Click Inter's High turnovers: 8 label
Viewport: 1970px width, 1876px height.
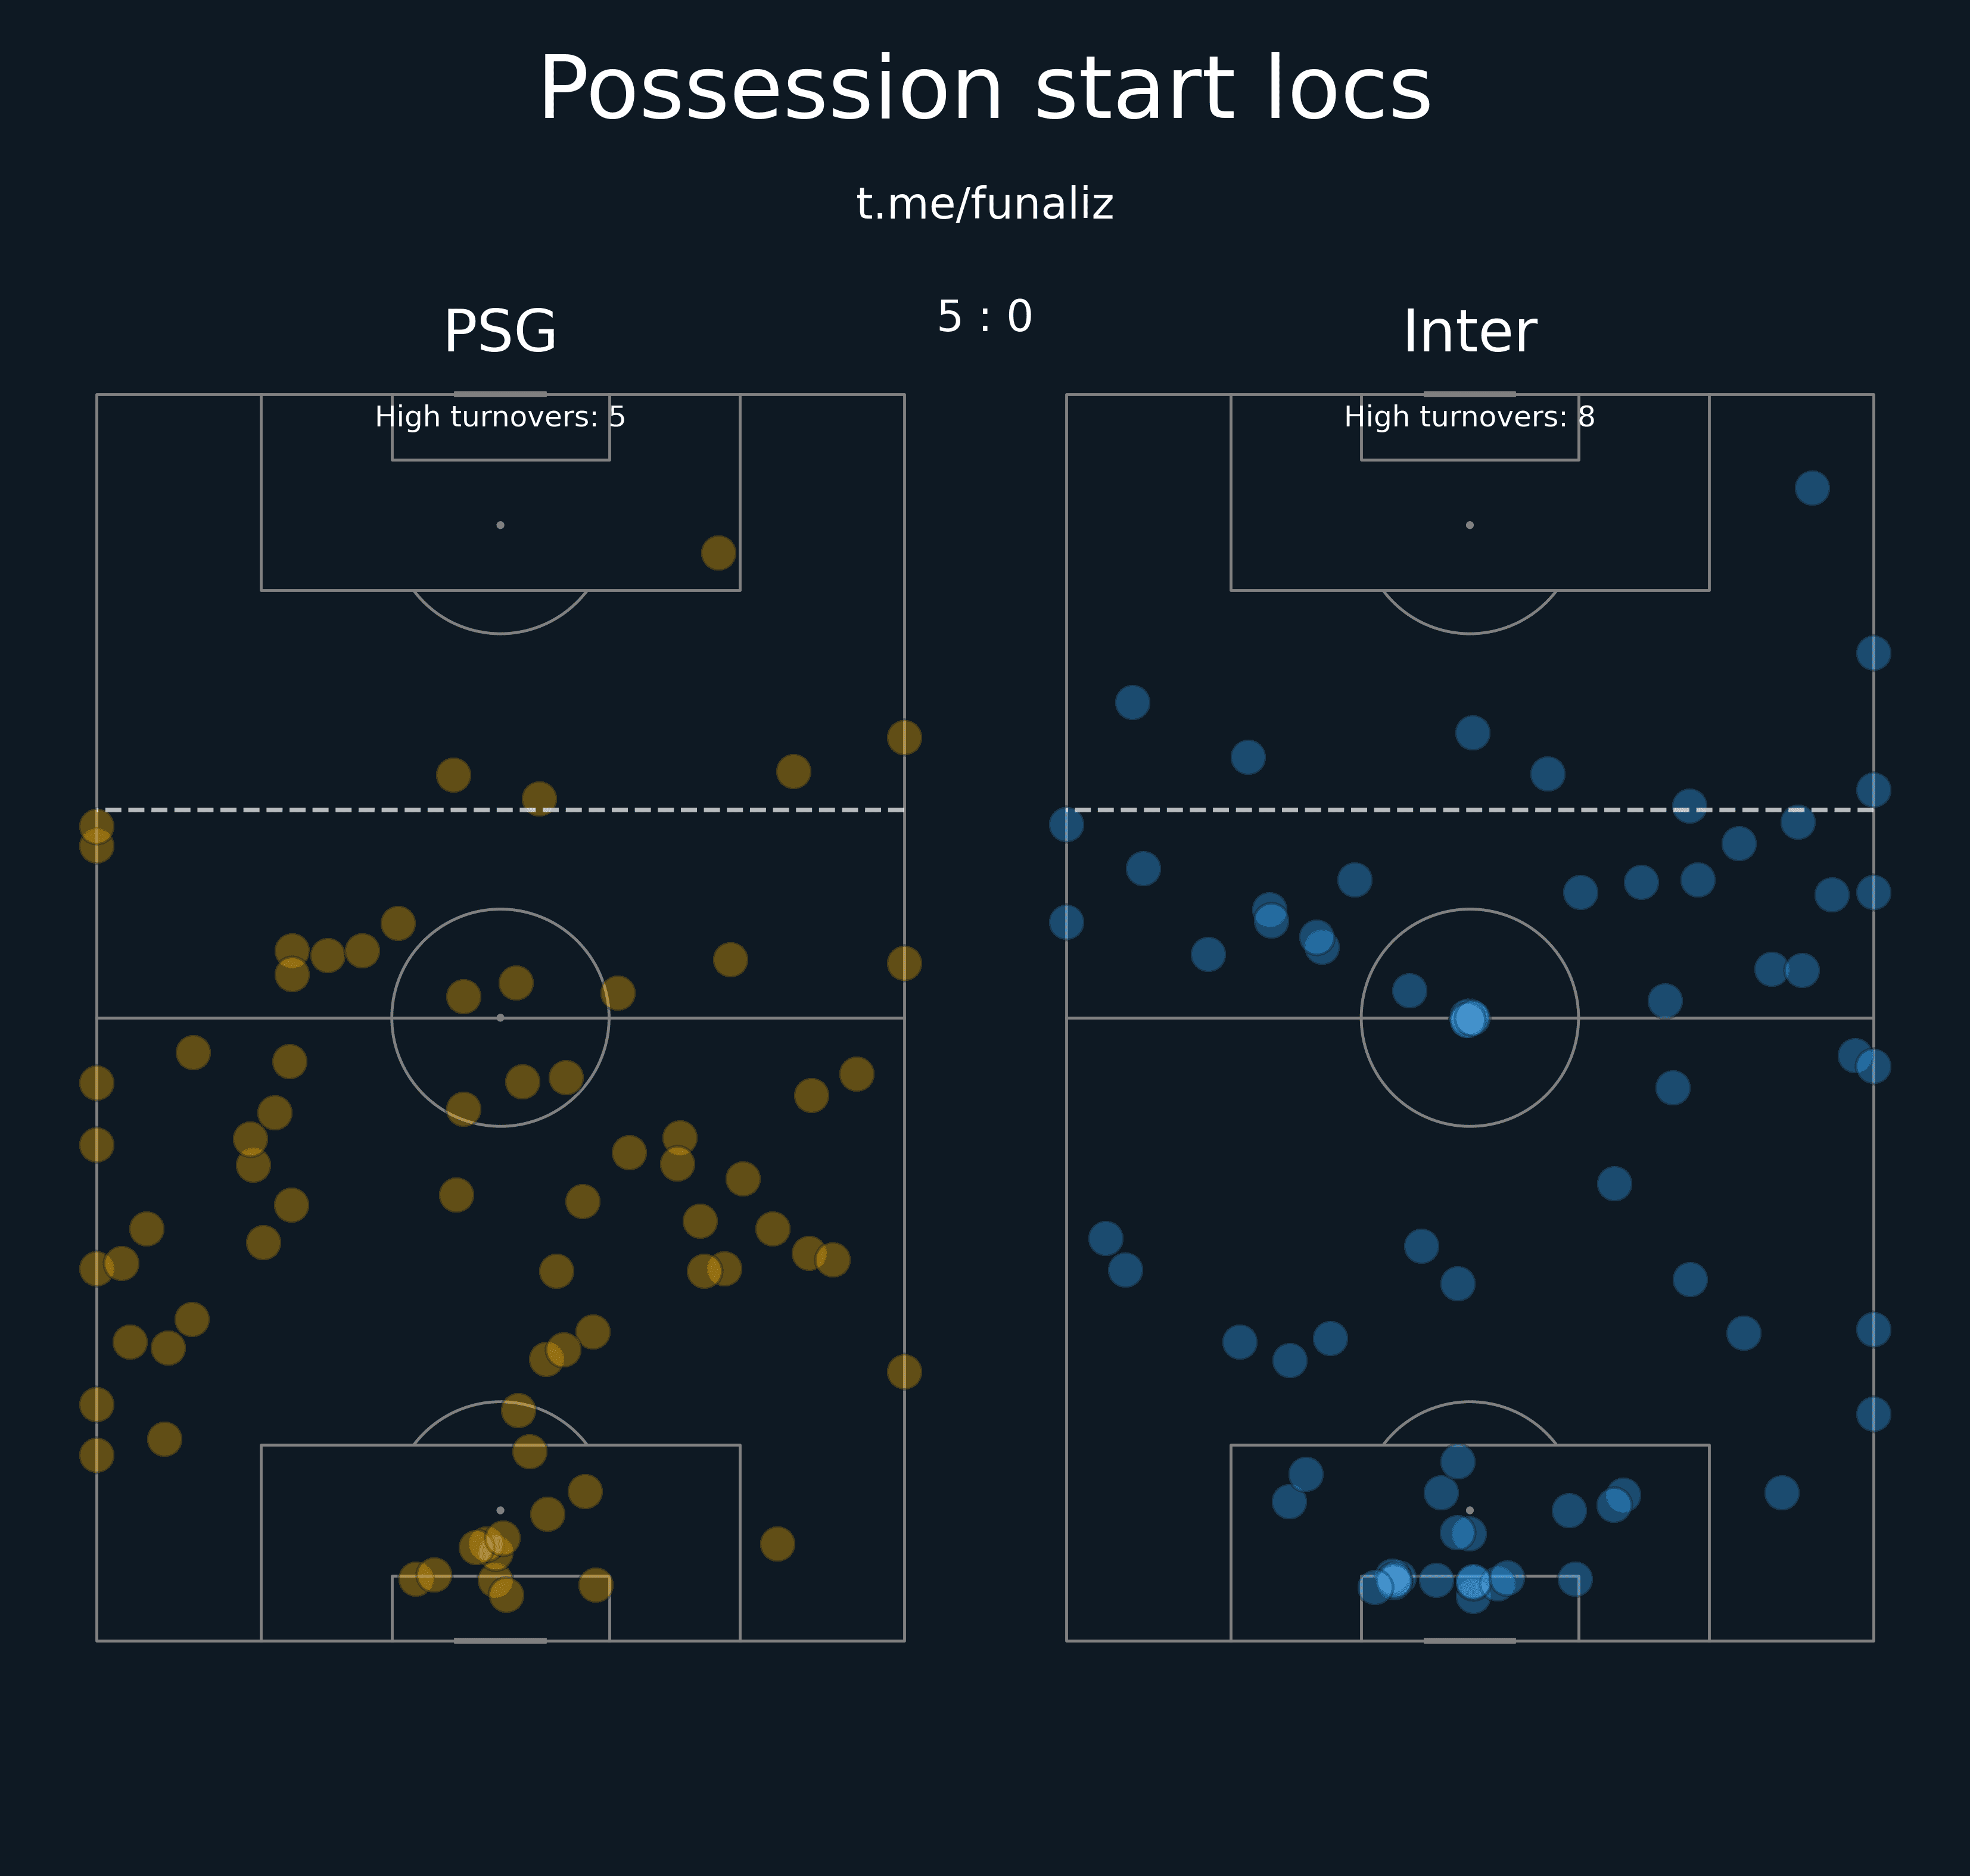[x=1469, y=417]
